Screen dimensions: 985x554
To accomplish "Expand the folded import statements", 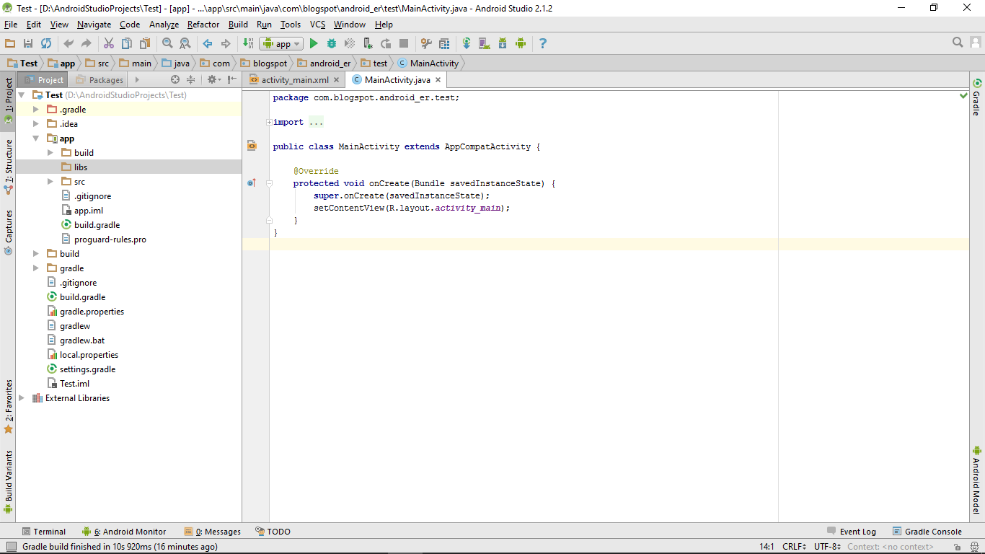I will point(269,123).
